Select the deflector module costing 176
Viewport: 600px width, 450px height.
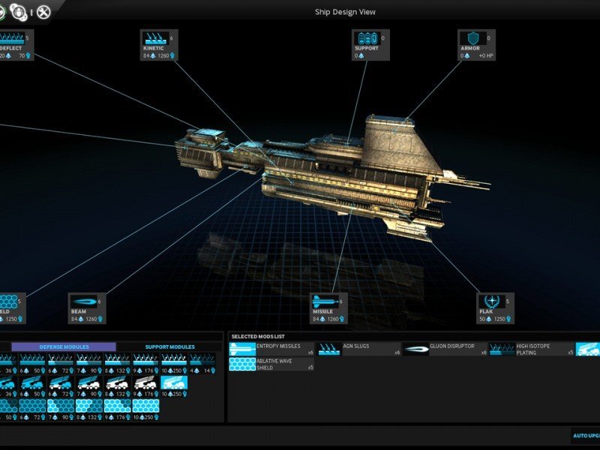145,360
